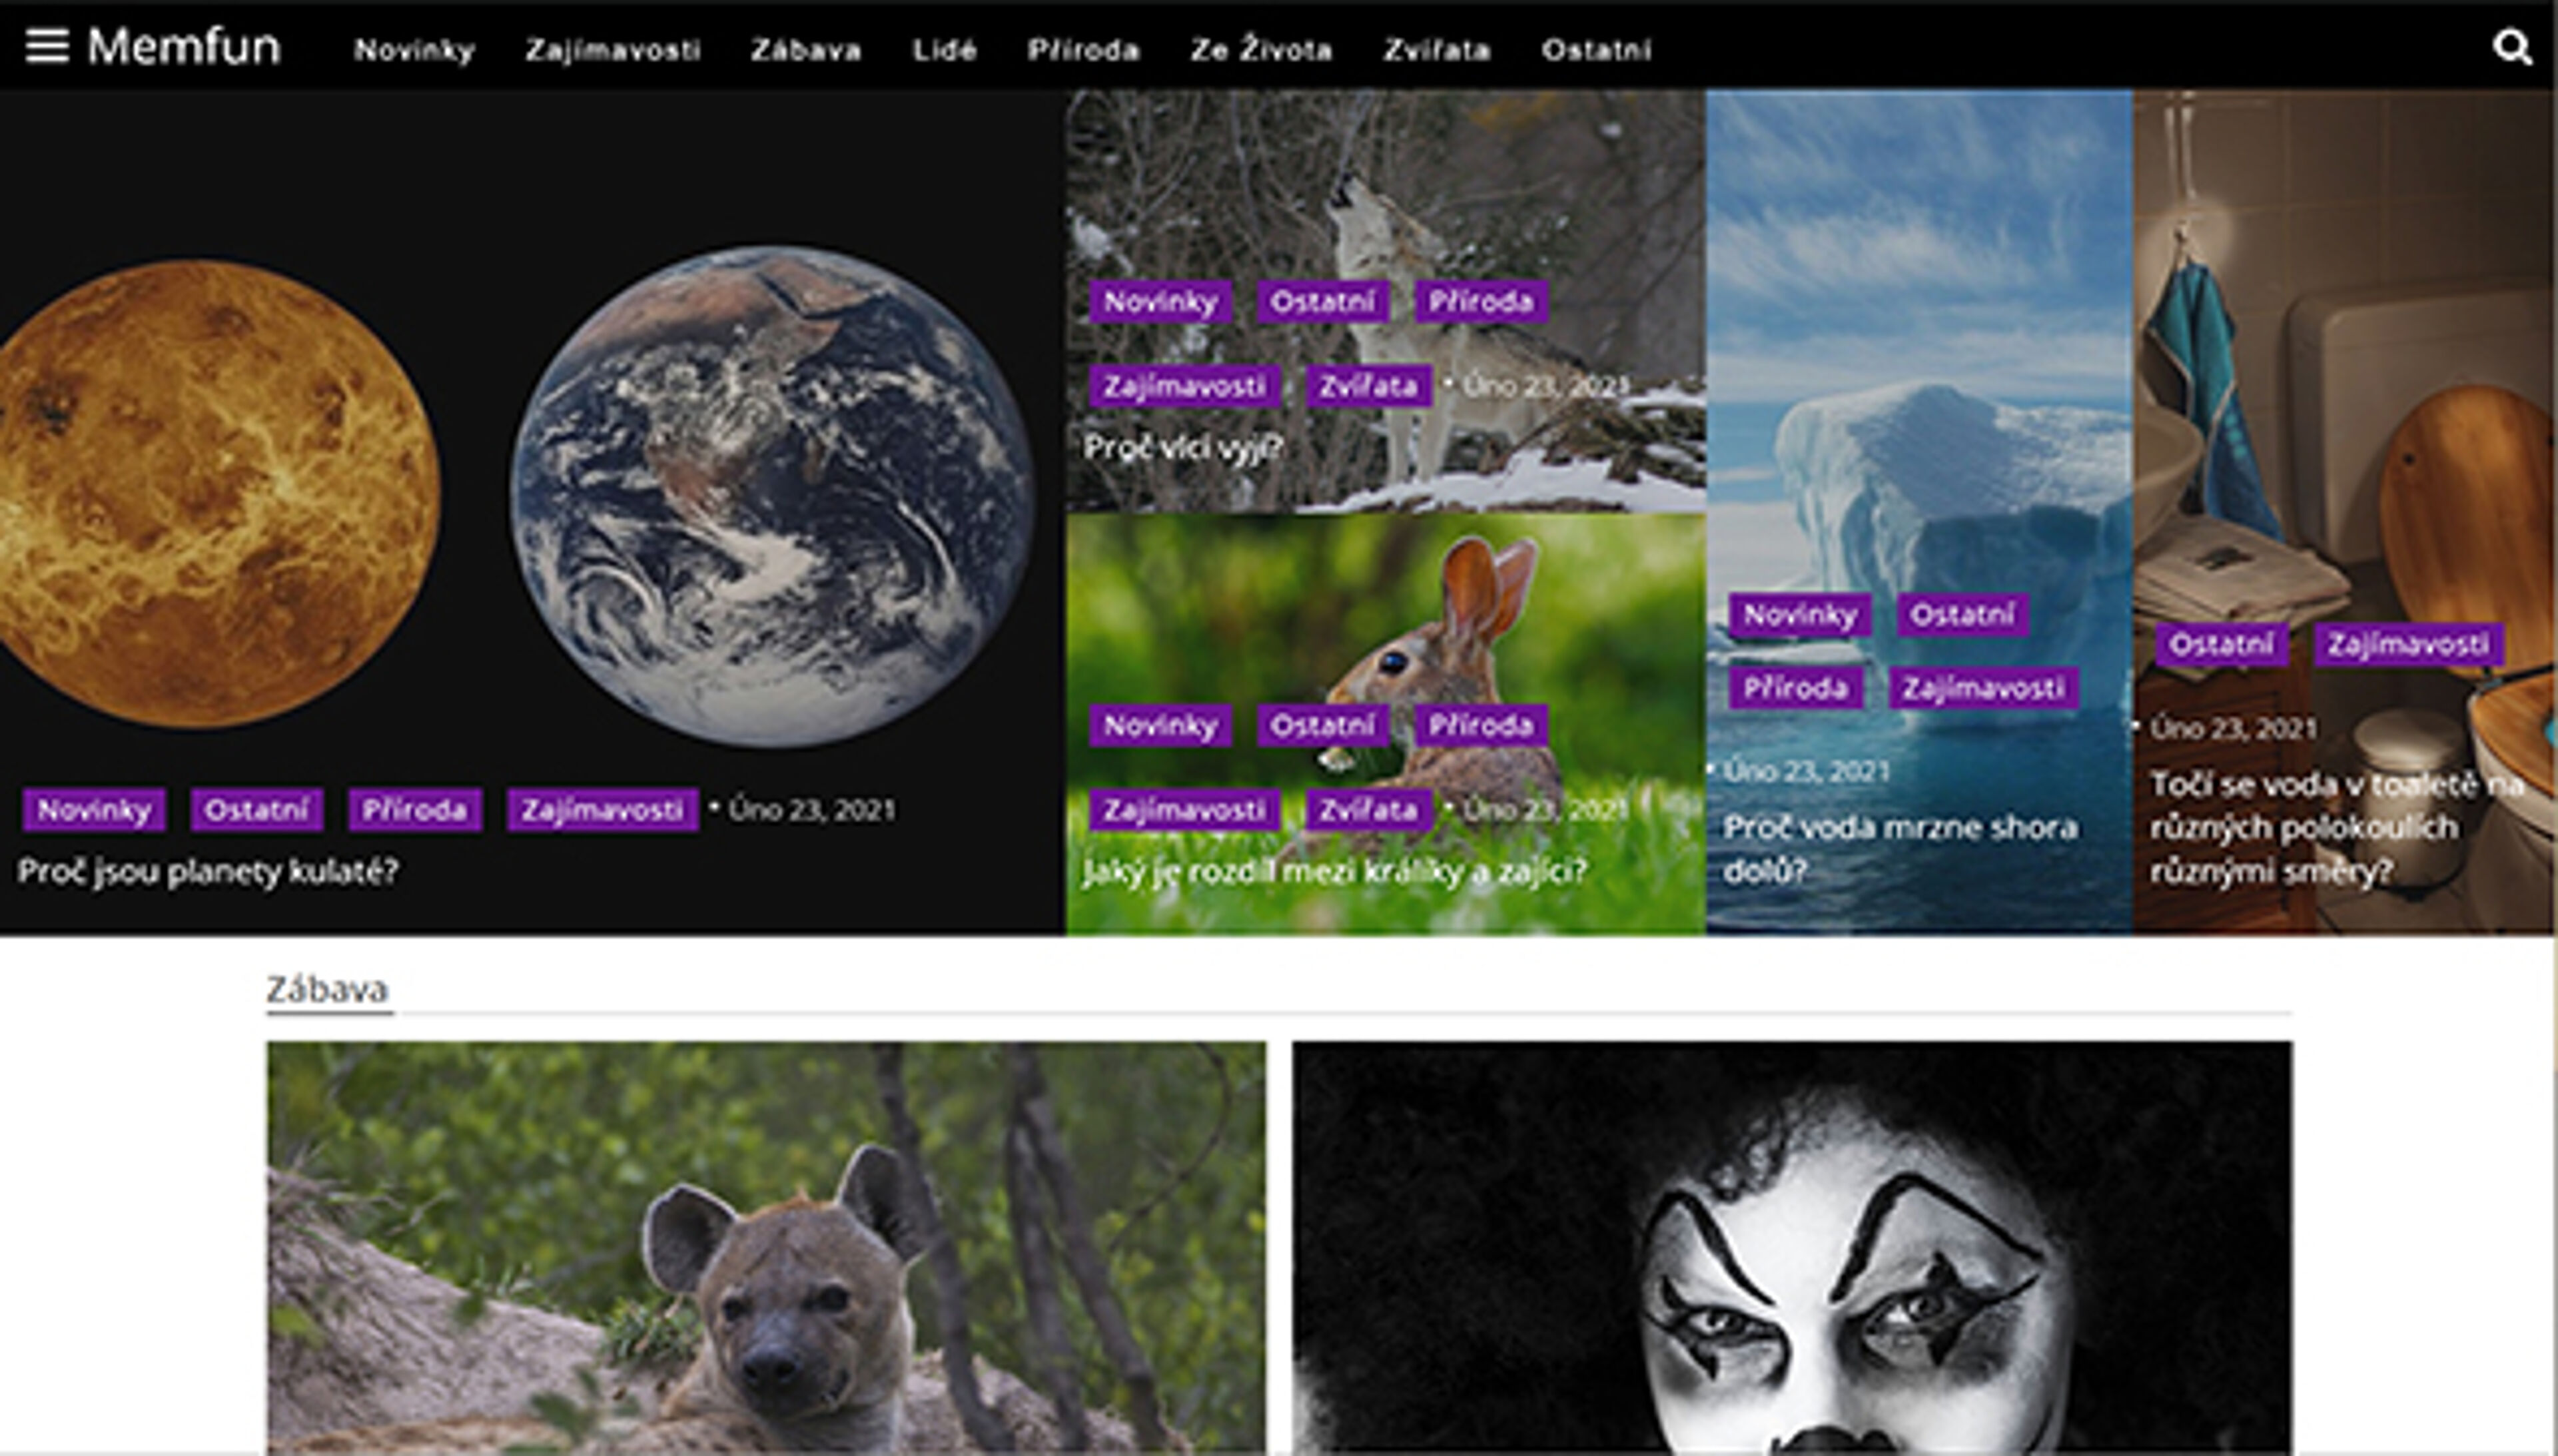
Task: Open the Zvířata navigation item
Action: tap(1437, 50)
